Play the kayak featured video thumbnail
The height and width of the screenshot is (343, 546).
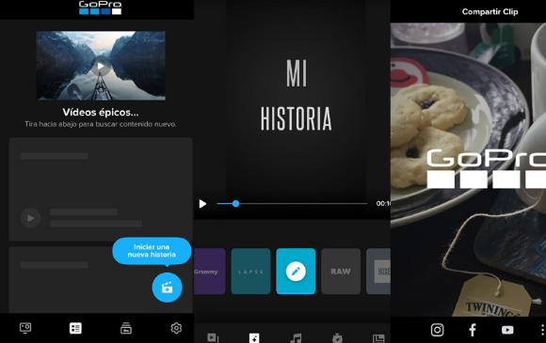tap(101, 66)
